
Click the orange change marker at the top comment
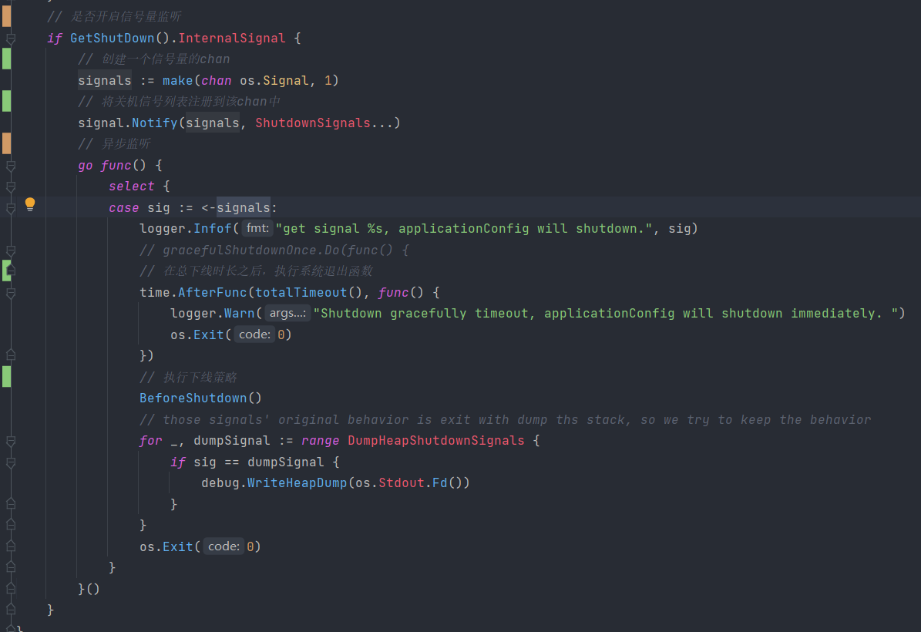tap(6, 15)
